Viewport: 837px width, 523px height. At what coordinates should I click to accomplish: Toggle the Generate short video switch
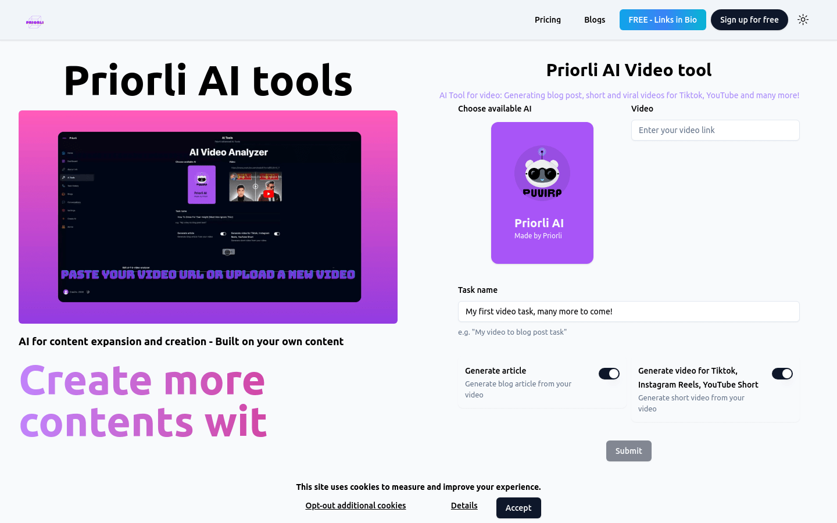(x=782, y=374)
